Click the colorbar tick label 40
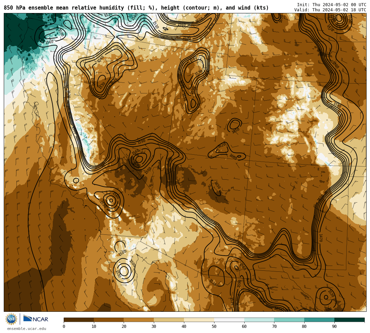Image resolution: width=370 pixels, height=333 pixels. (x=184, y=326)
